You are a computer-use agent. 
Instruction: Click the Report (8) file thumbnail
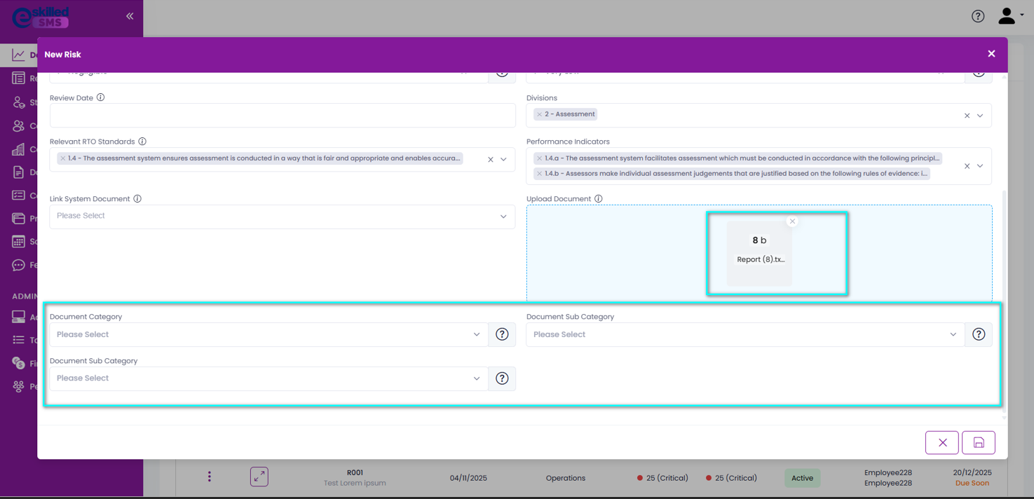(760, 252)
